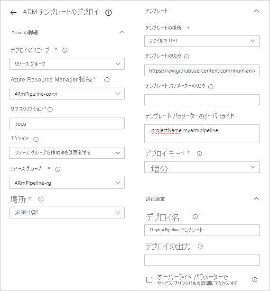
Task: Click the Azure の詳細 section heading
Action: [x=25, y=33]
